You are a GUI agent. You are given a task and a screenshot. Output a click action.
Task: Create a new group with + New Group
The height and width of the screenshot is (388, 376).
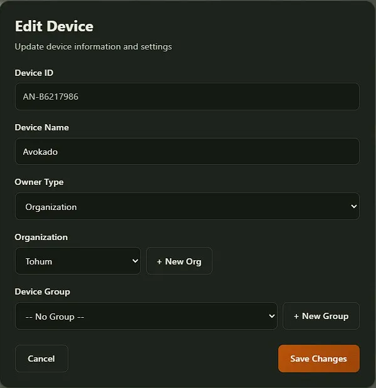point(321,316)
